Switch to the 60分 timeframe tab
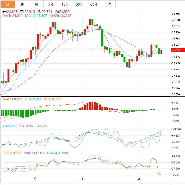Screen dimensions: 185x185 (x=94, y=4)
